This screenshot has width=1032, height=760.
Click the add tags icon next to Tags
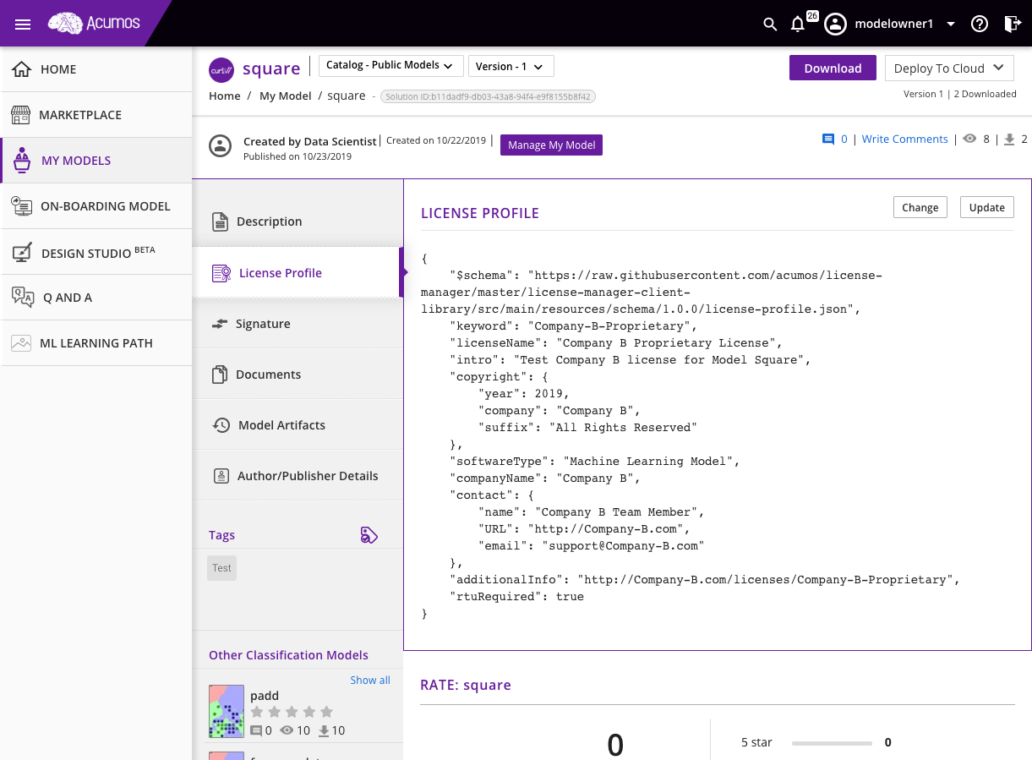click(369, 535)
